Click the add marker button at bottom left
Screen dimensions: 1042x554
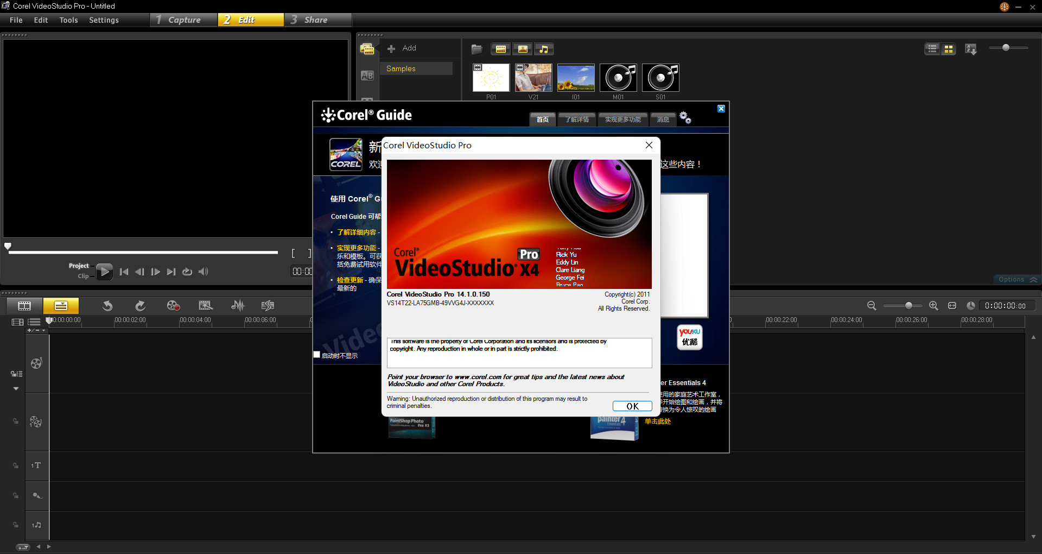[x=23, y=547]
